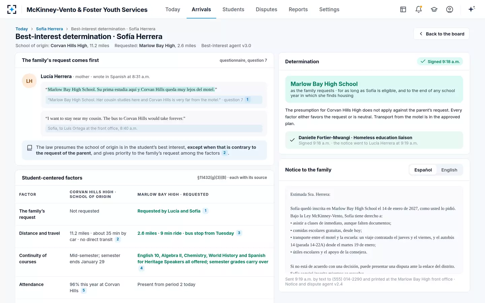Screen dimensions: 485x303
Task: Click 'Best-interest agent v3.0' label
Action: pyautogui.click(x=226, y=46)
